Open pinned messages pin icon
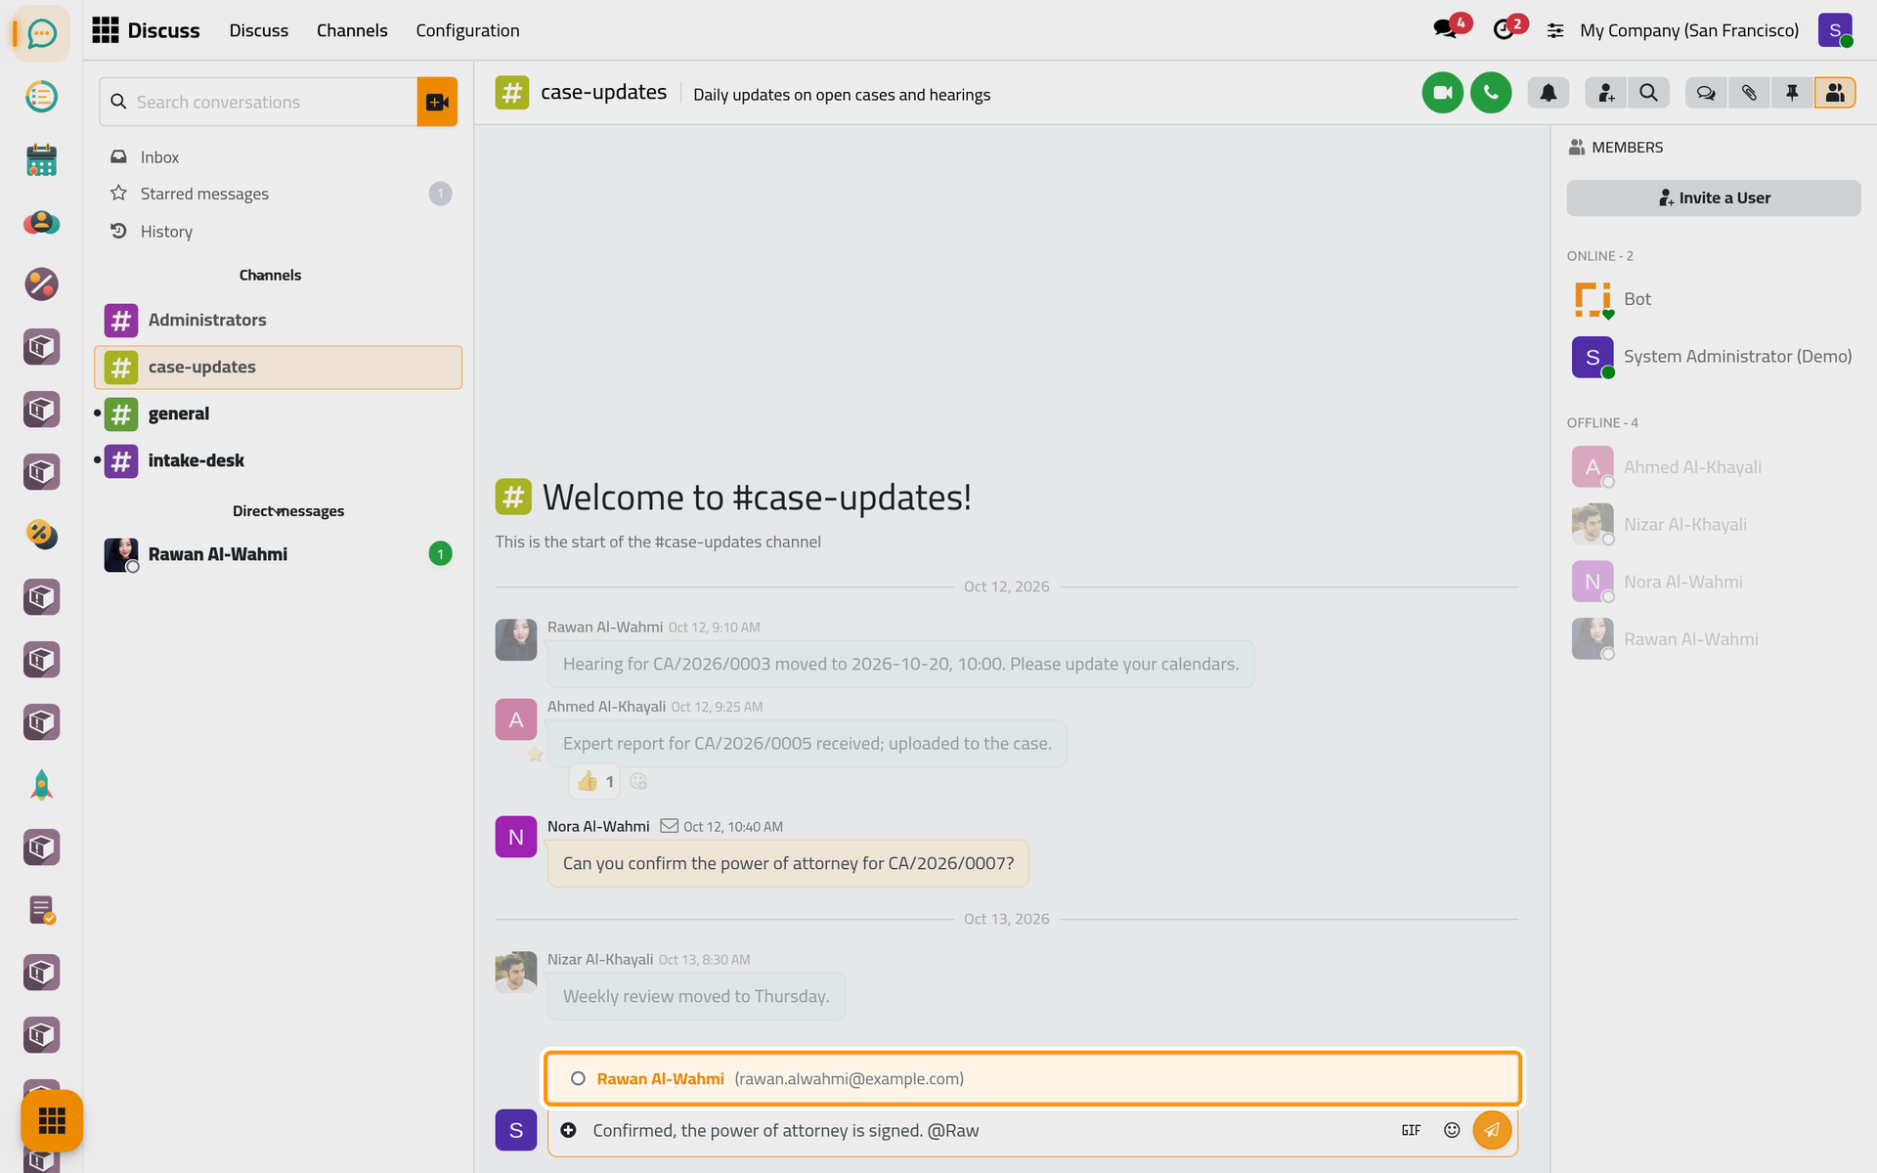This screenshot has width=1877, height=1173. click(x=1792, y=93)
